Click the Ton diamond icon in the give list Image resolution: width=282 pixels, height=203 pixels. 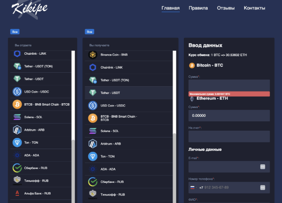pos(17,142)
